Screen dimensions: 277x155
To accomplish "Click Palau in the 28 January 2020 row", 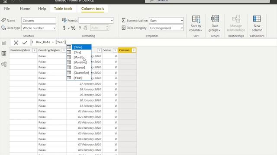I will click(x=42, y=89).
